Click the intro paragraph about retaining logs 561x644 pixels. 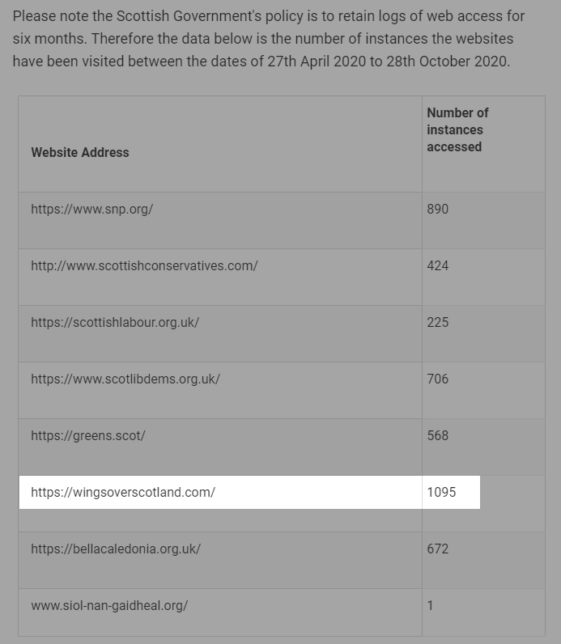click(x=269, y=39)
